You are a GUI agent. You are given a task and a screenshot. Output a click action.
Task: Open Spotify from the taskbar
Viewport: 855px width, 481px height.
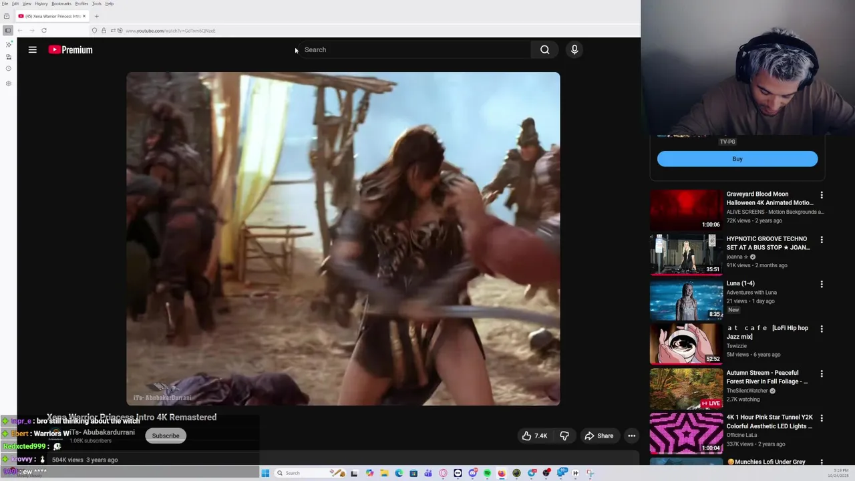(487, 473)
